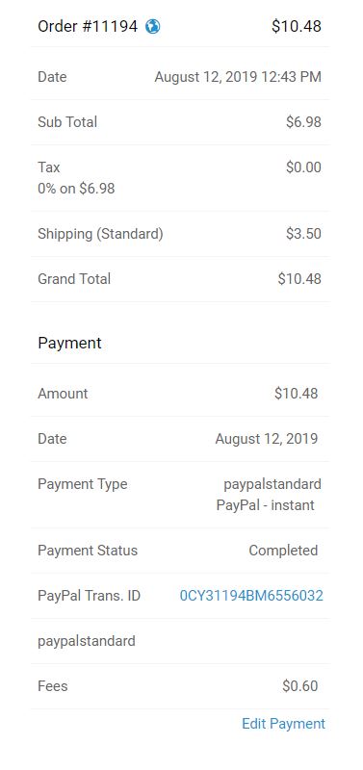Click the order total $10.48 in header
Viewport: 363px width, 770px height.
tap(297, 26)
